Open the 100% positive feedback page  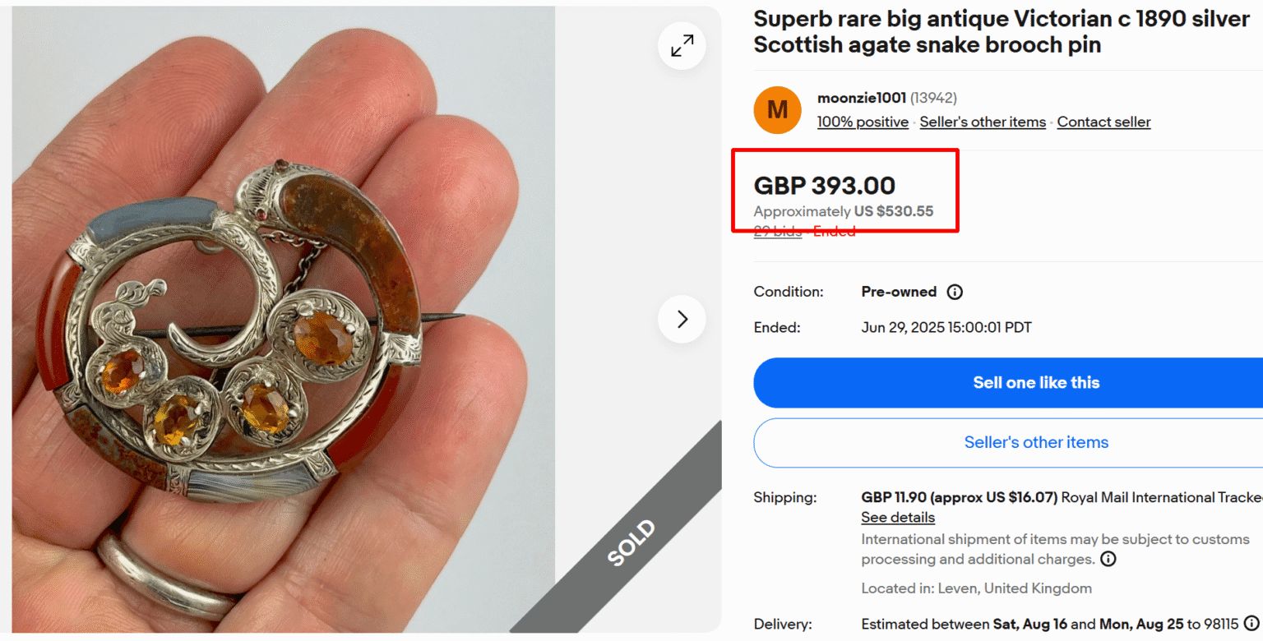coord(863,121)
